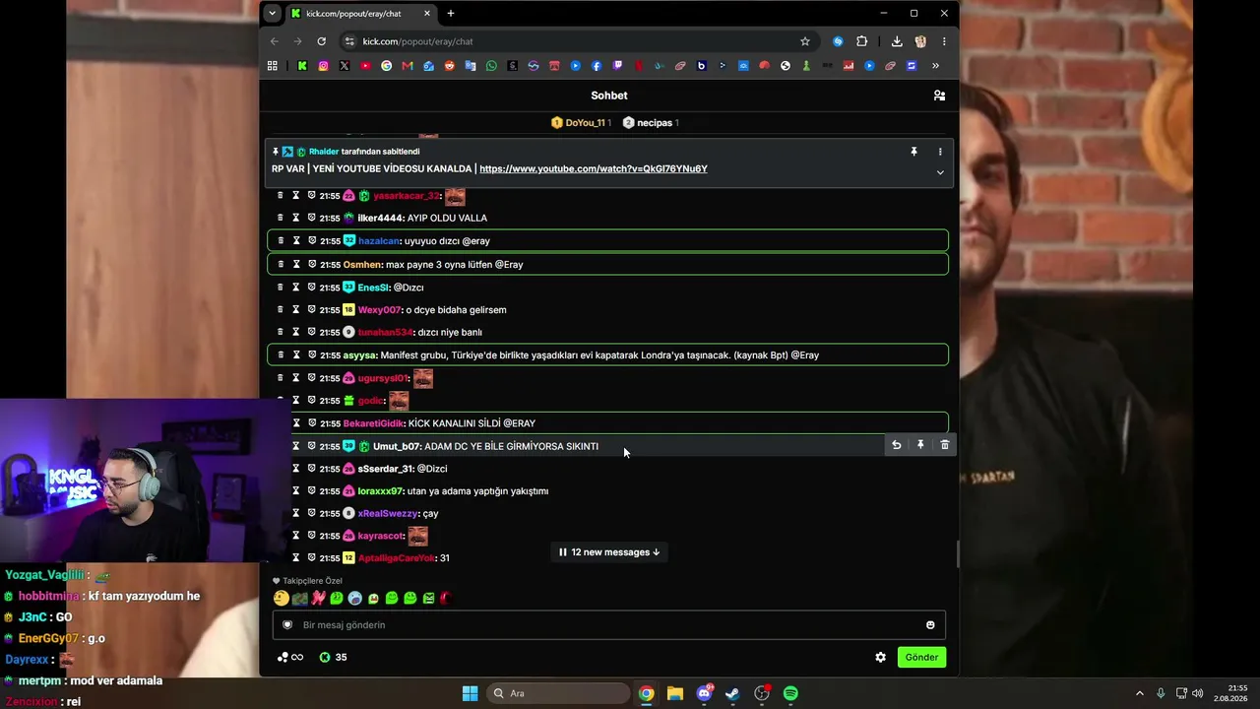
Task: Open the WhatsApp bookmark
Action: pyautogui.click(x=491, y=66)
